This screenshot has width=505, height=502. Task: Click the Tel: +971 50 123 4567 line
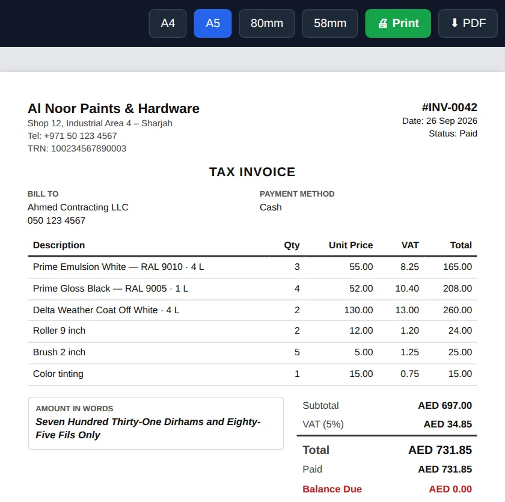pos(72,136)
